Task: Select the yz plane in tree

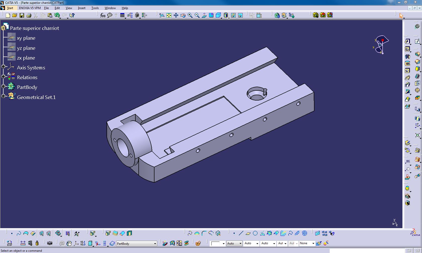Action: pos(26,48)
